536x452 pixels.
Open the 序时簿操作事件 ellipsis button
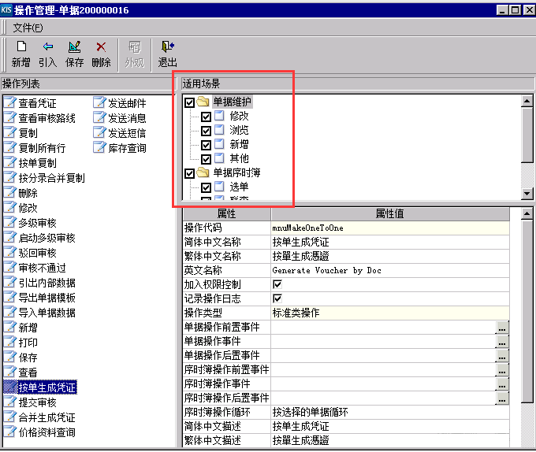502,384
